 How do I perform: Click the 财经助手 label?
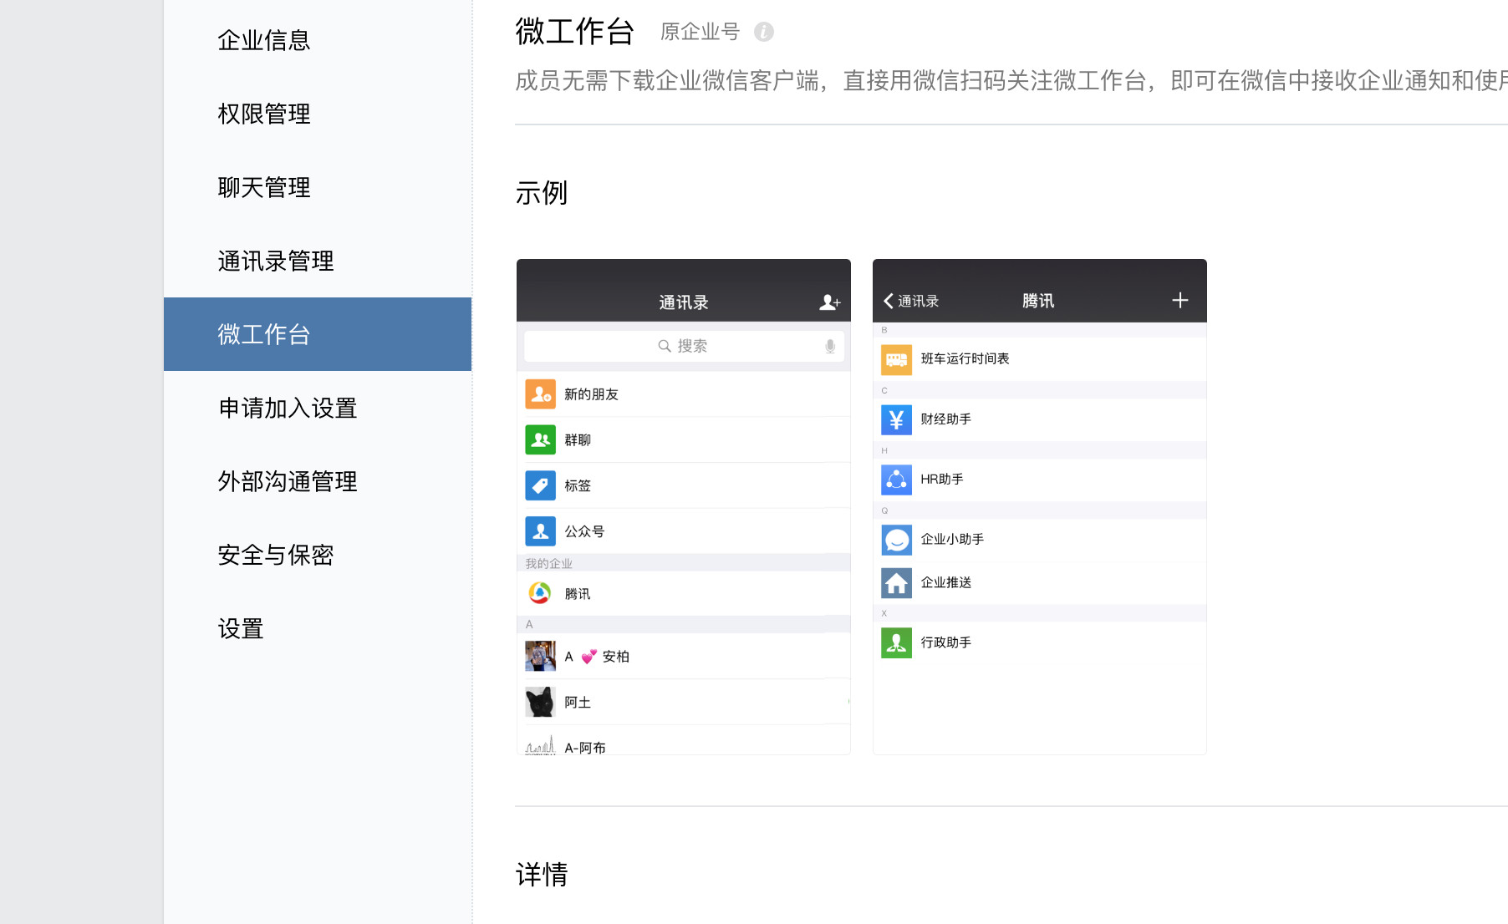tap(945, 419)
